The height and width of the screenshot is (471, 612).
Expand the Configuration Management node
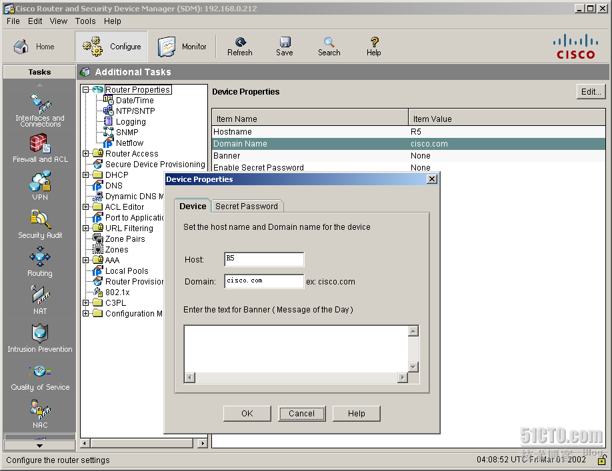pyautogui.click(x=86, y=314)
